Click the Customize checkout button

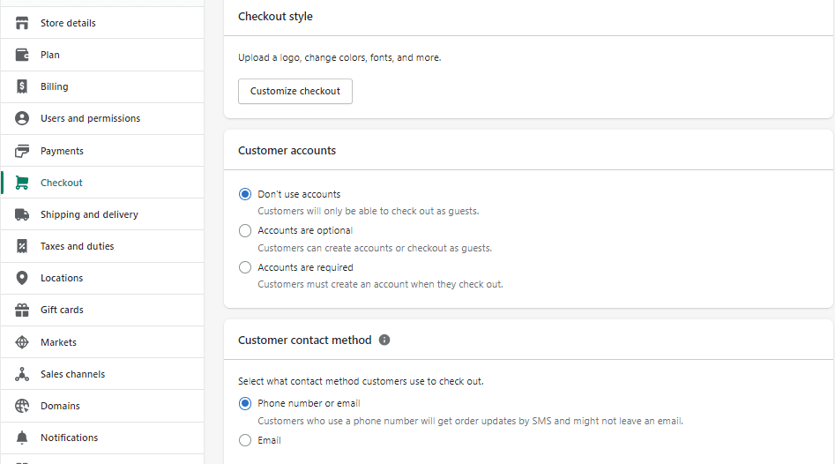pos(295,91)
